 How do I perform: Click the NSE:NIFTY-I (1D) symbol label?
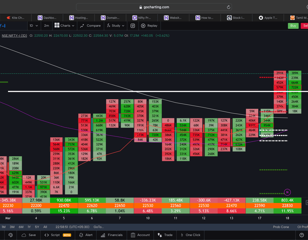click(14, 36)
